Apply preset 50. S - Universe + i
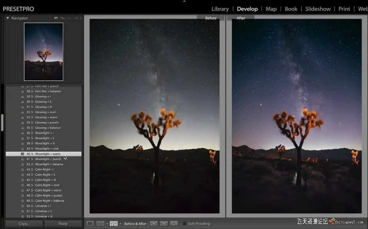368x229 pixels. tap(44, 206)
